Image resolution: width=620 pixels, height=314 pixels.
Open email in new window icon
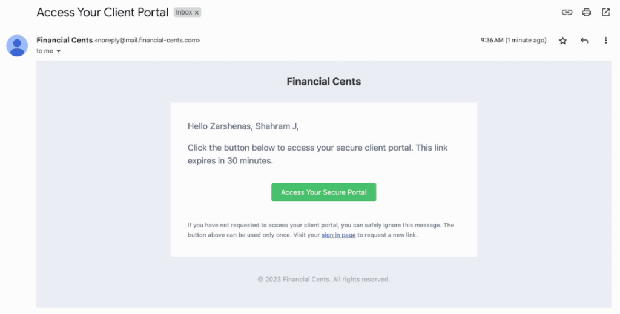(x=605, y=12)
